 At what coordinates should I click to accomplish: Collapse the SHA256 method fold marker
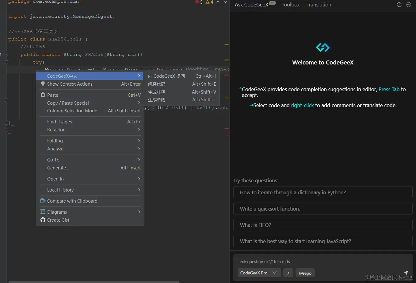pyautogui.click(x=6, y=54)
